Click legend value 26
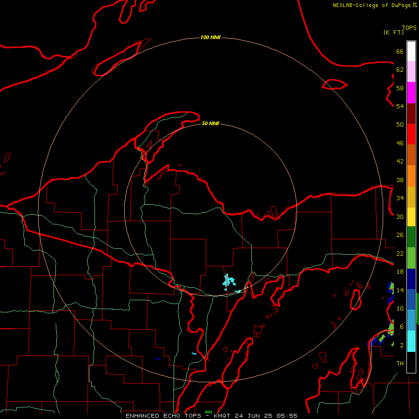 pyautogui.click(x=400, y=235)
